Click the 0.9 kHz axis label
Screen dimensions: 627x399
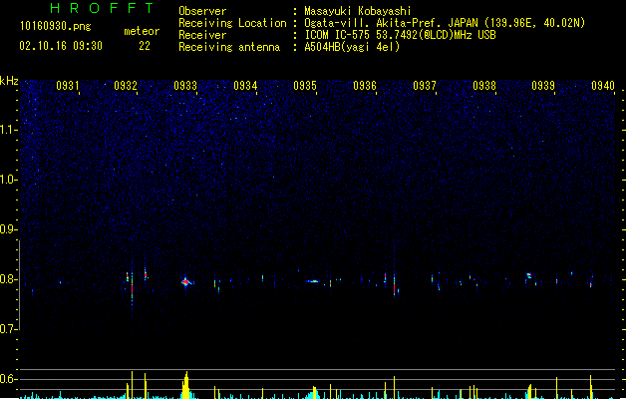[x=8, y=228]
